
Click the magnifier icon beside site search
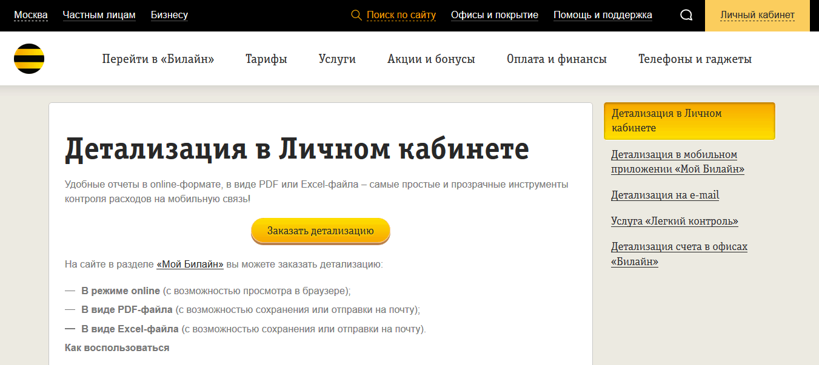point(356,15)
